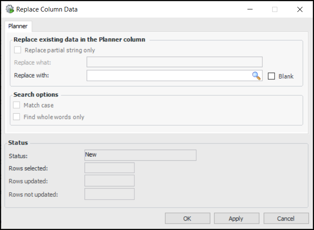Viewport: 314px width, 230px height.
Task: Click the Apply button
Action: click(x=236, y=218)
